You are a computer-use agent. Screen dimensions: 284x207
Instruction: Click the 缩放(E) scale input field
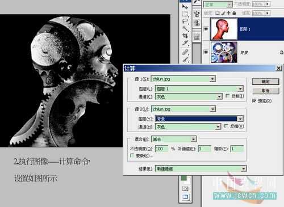237,149
